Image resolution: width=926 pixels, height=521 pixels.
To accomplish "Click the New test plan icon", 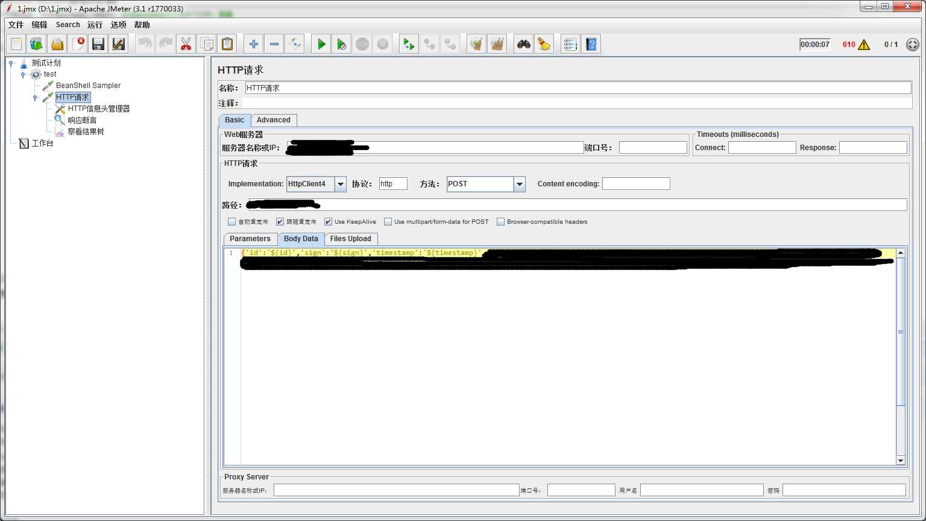I will coord(16,44).
